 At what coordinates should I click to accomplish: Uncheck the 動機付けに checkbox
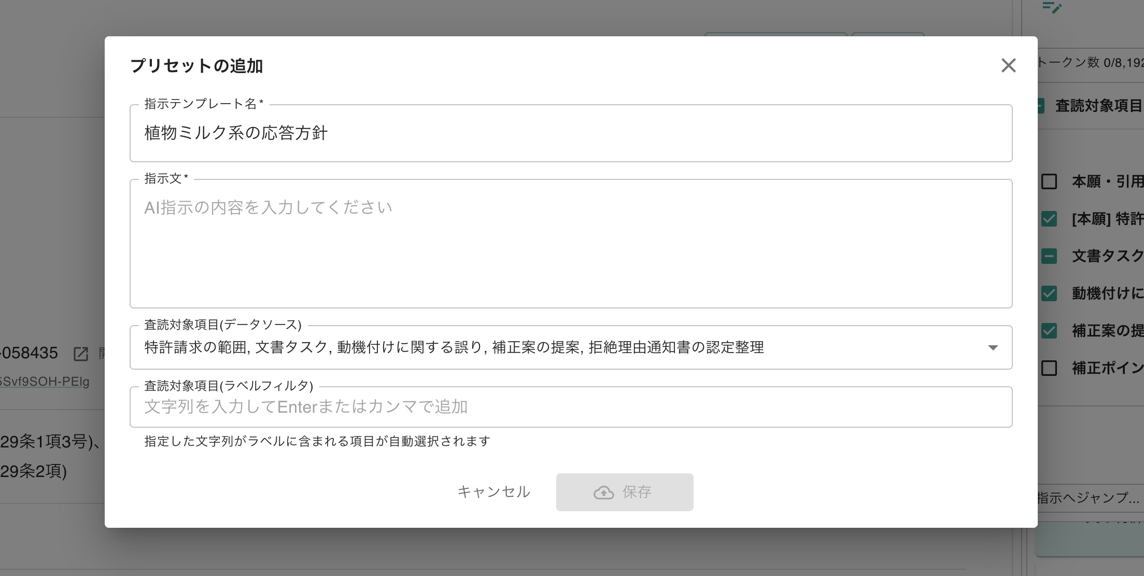[1049, 293]
